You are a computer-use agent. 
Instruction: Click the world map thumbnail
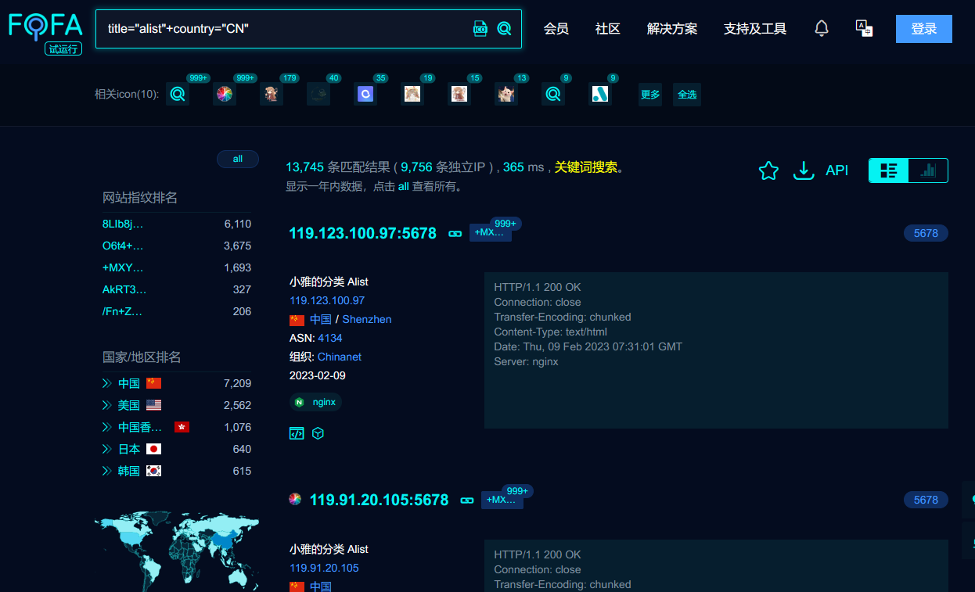tap(177, 552)
